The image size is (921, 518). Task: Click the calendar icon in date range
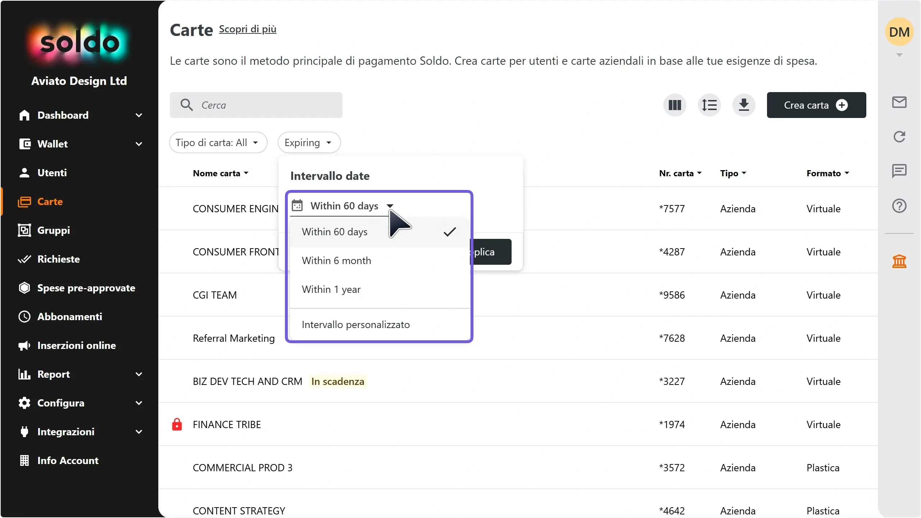click(x=297, y=205)
